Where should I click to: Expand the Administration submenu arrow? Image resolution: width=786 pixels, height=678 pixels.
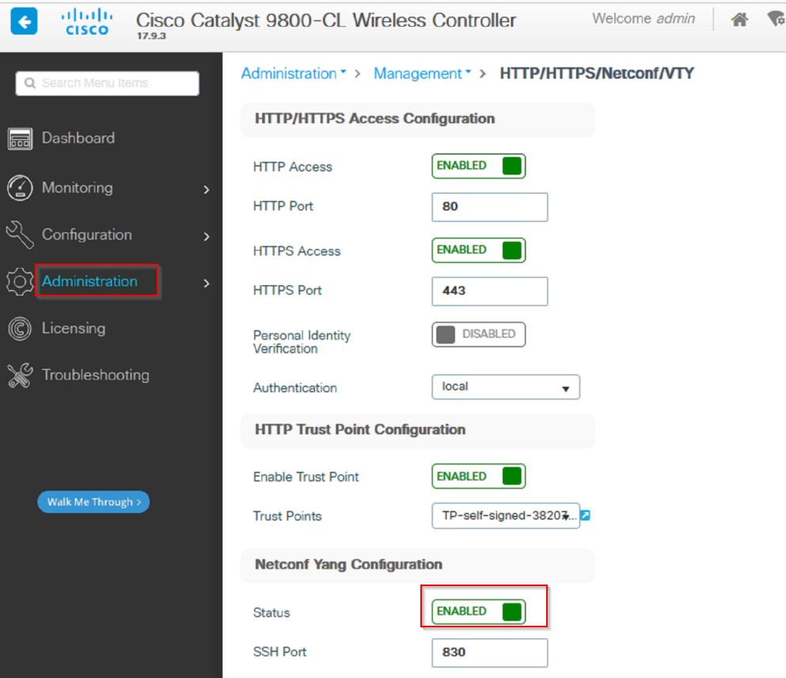[x=207, y=284]
